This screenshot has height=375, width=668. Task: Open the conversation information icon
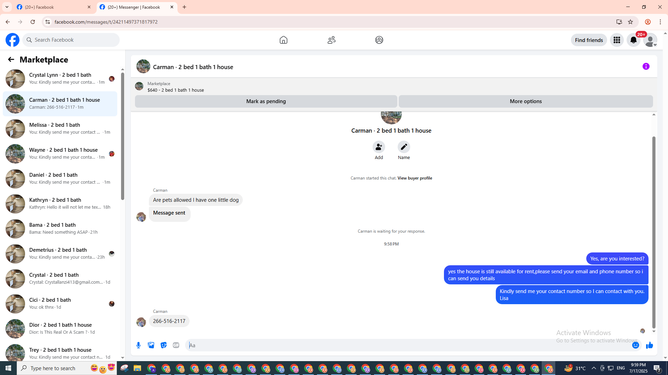pos(646,66)
